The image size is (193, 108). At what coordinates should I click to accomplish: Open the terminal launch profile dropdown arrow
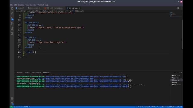177,73
